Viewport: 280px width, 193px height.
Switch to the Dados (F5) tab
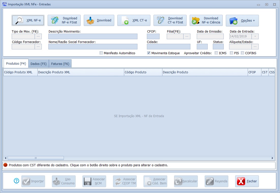(x=38, y=64)
